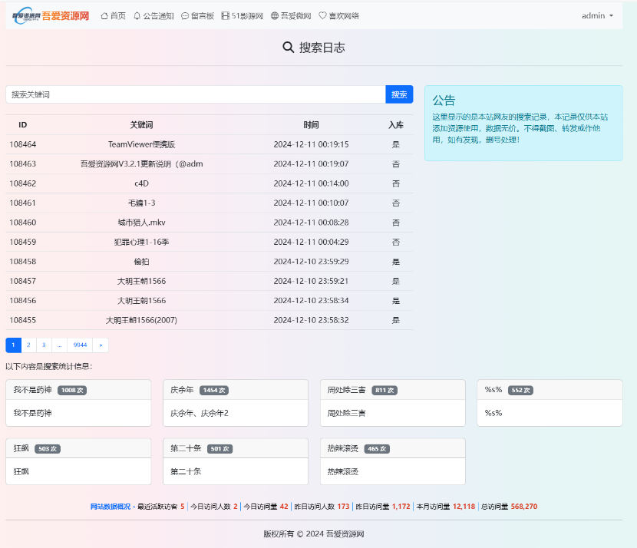This screenshot has width=637, height=548.
Task: Select the 时间 column header
Action: click(311, 124)
